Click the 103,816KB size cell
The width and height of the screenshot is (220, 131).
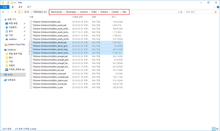point(118,22)
